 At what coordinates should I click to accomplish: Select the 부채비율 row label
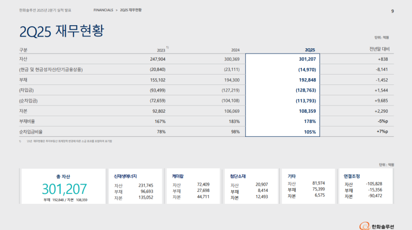tap(27, 121)
